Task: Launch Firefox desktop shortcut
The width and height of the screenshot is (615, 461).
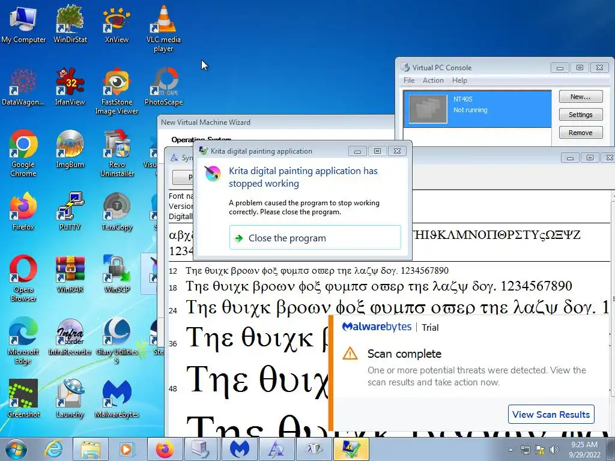Action: click(x=23, y=212)
